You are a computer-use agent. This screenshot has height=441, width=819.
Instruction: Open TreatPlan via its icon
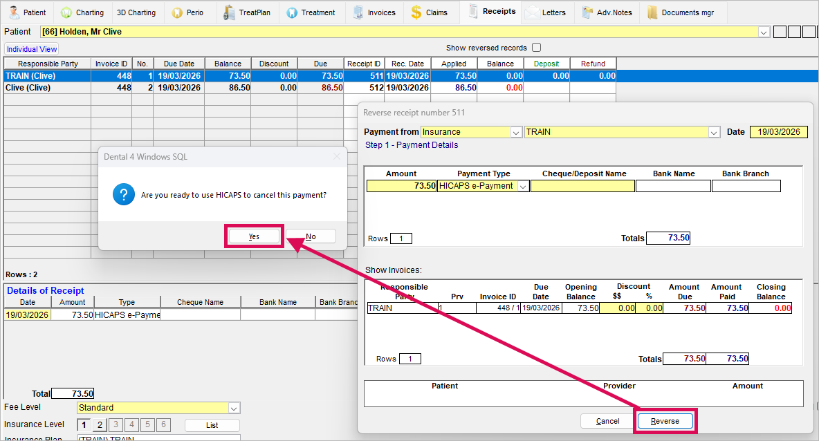(229, 12)
